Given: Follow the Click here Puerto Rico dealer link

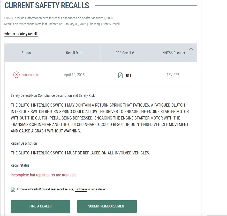Looking at the screenshot, I should (81, 189).
